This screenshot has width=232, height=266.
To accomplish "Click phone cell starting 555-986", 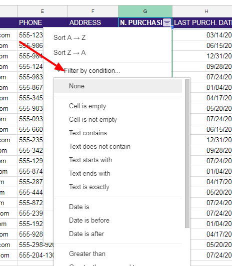I will coord(30,45).
